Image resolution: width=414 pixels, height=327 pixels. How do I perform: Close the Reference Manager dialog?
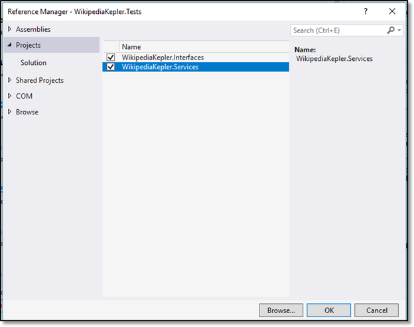coord(392,11)
